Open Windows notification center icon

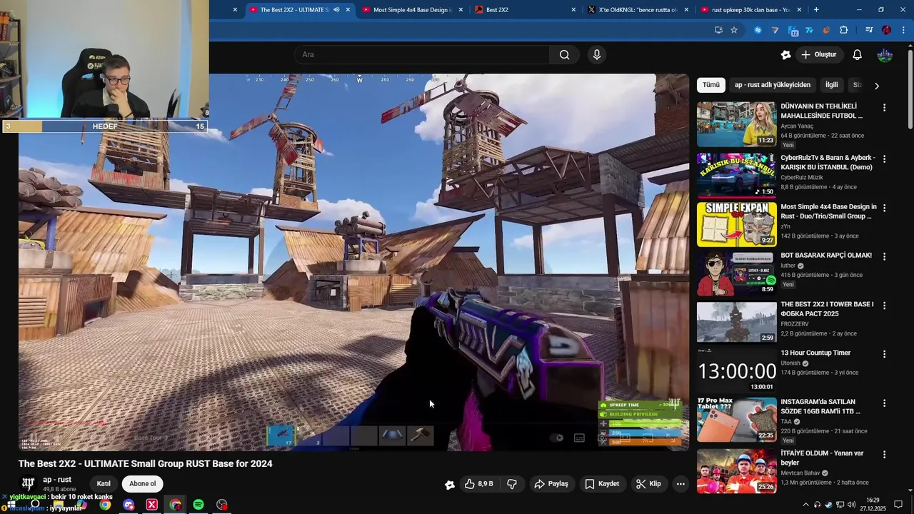(x=898, y=505)
